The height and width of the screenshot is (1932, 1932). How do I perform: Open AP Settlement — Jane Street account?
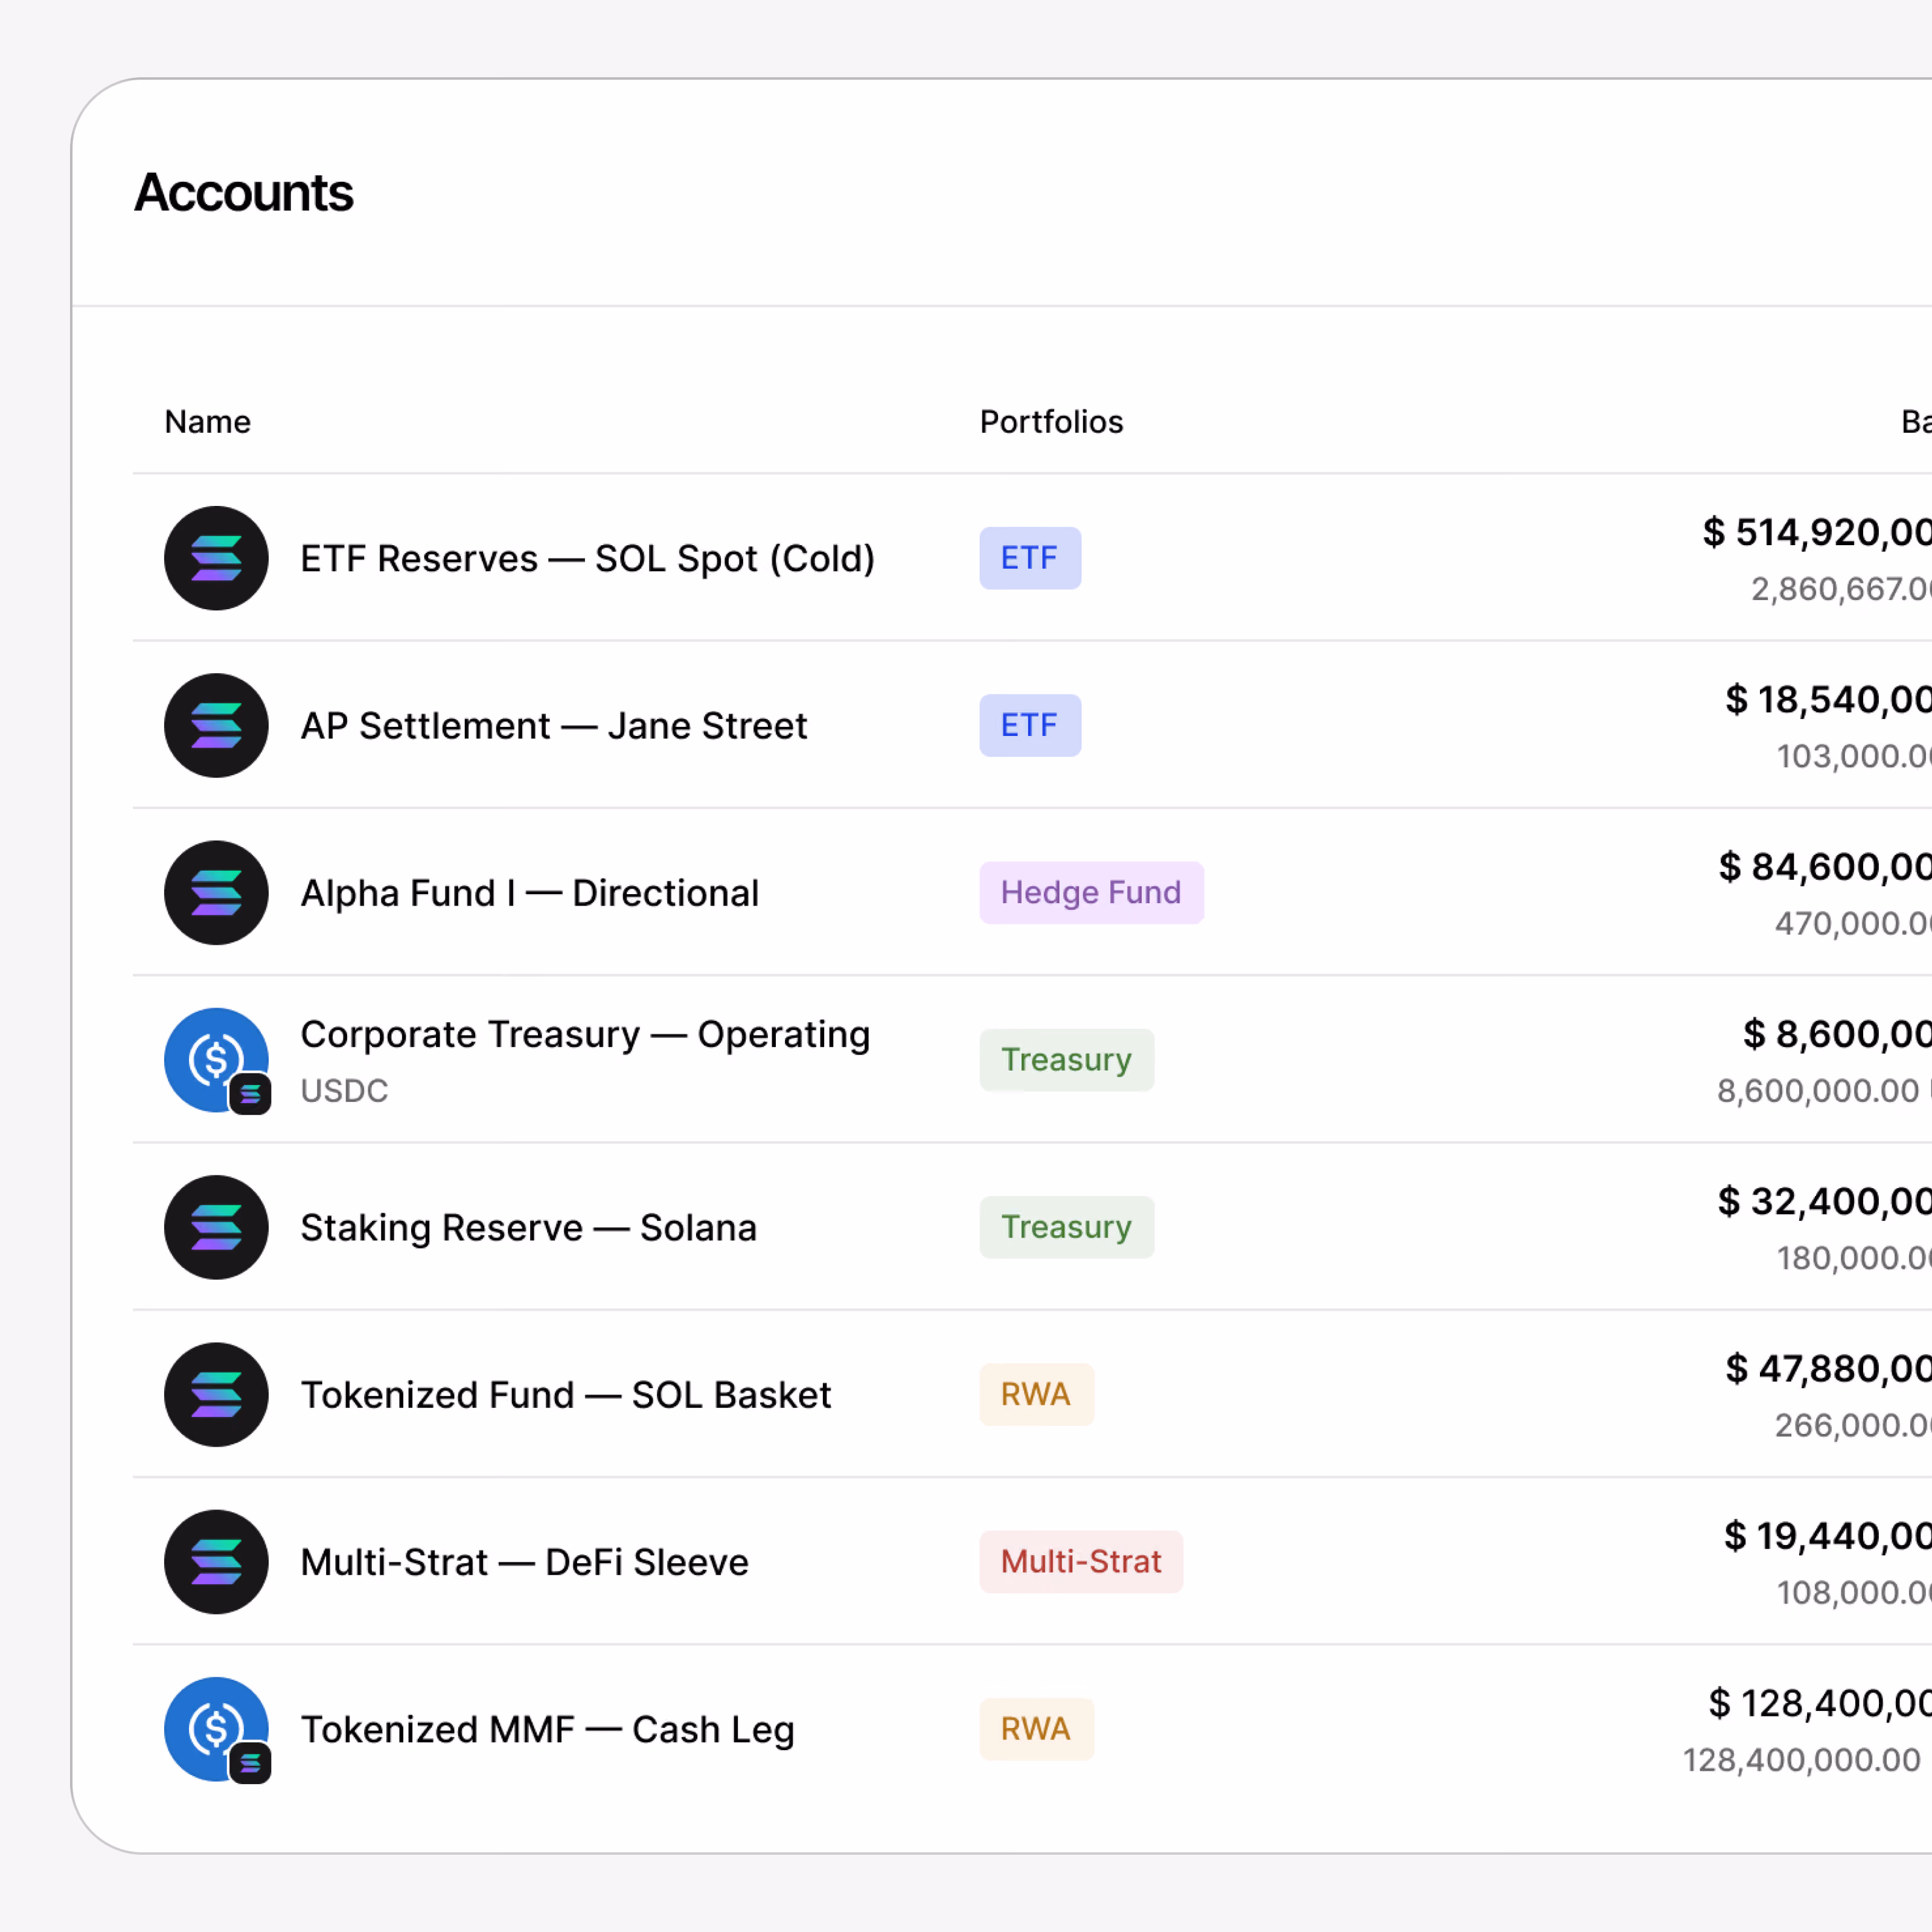coord(554,725)
